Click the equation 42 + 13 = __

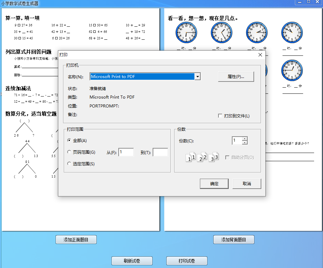[61, 32]
